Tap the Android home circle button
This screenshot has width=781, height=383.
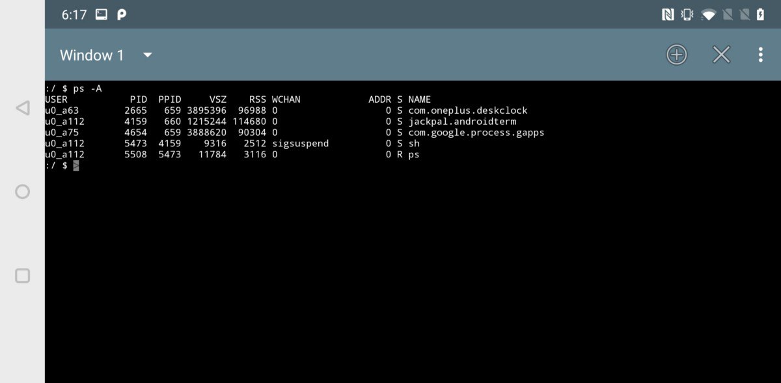tap(22, 192)
